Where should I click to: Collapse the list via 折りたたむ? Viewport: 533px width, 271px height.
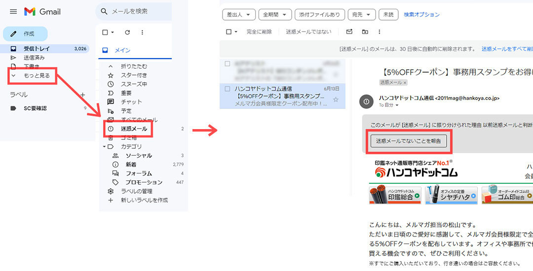134,66
